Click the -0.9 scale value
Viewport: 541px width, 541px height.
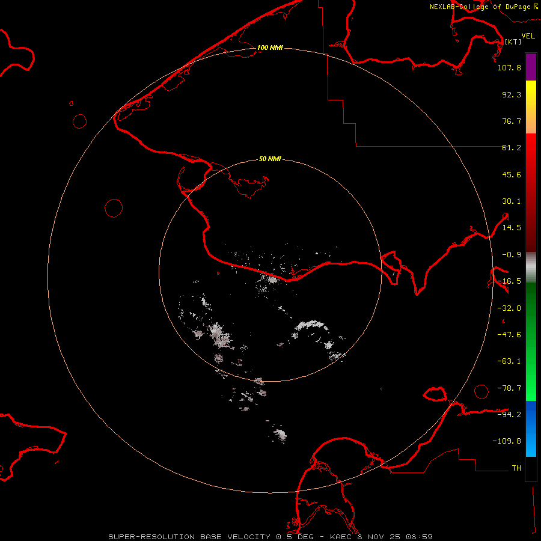coord(512,255)
